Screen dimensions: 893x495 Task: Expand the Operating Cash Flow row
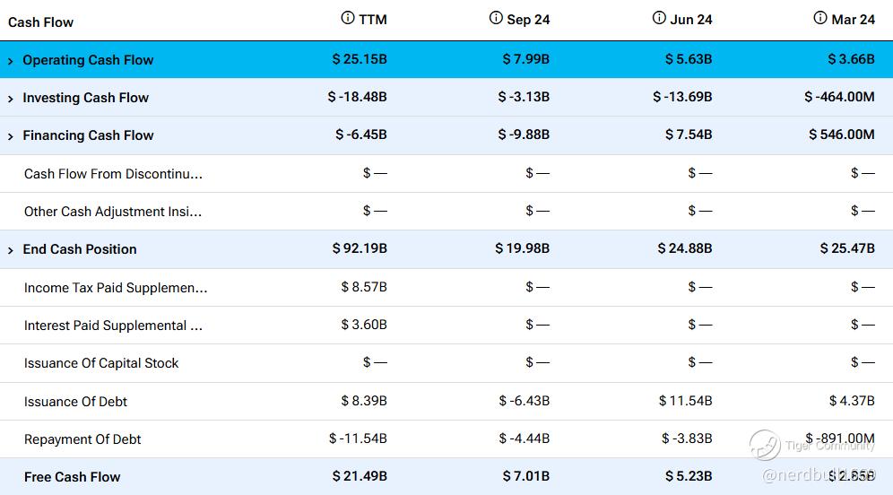11,61
